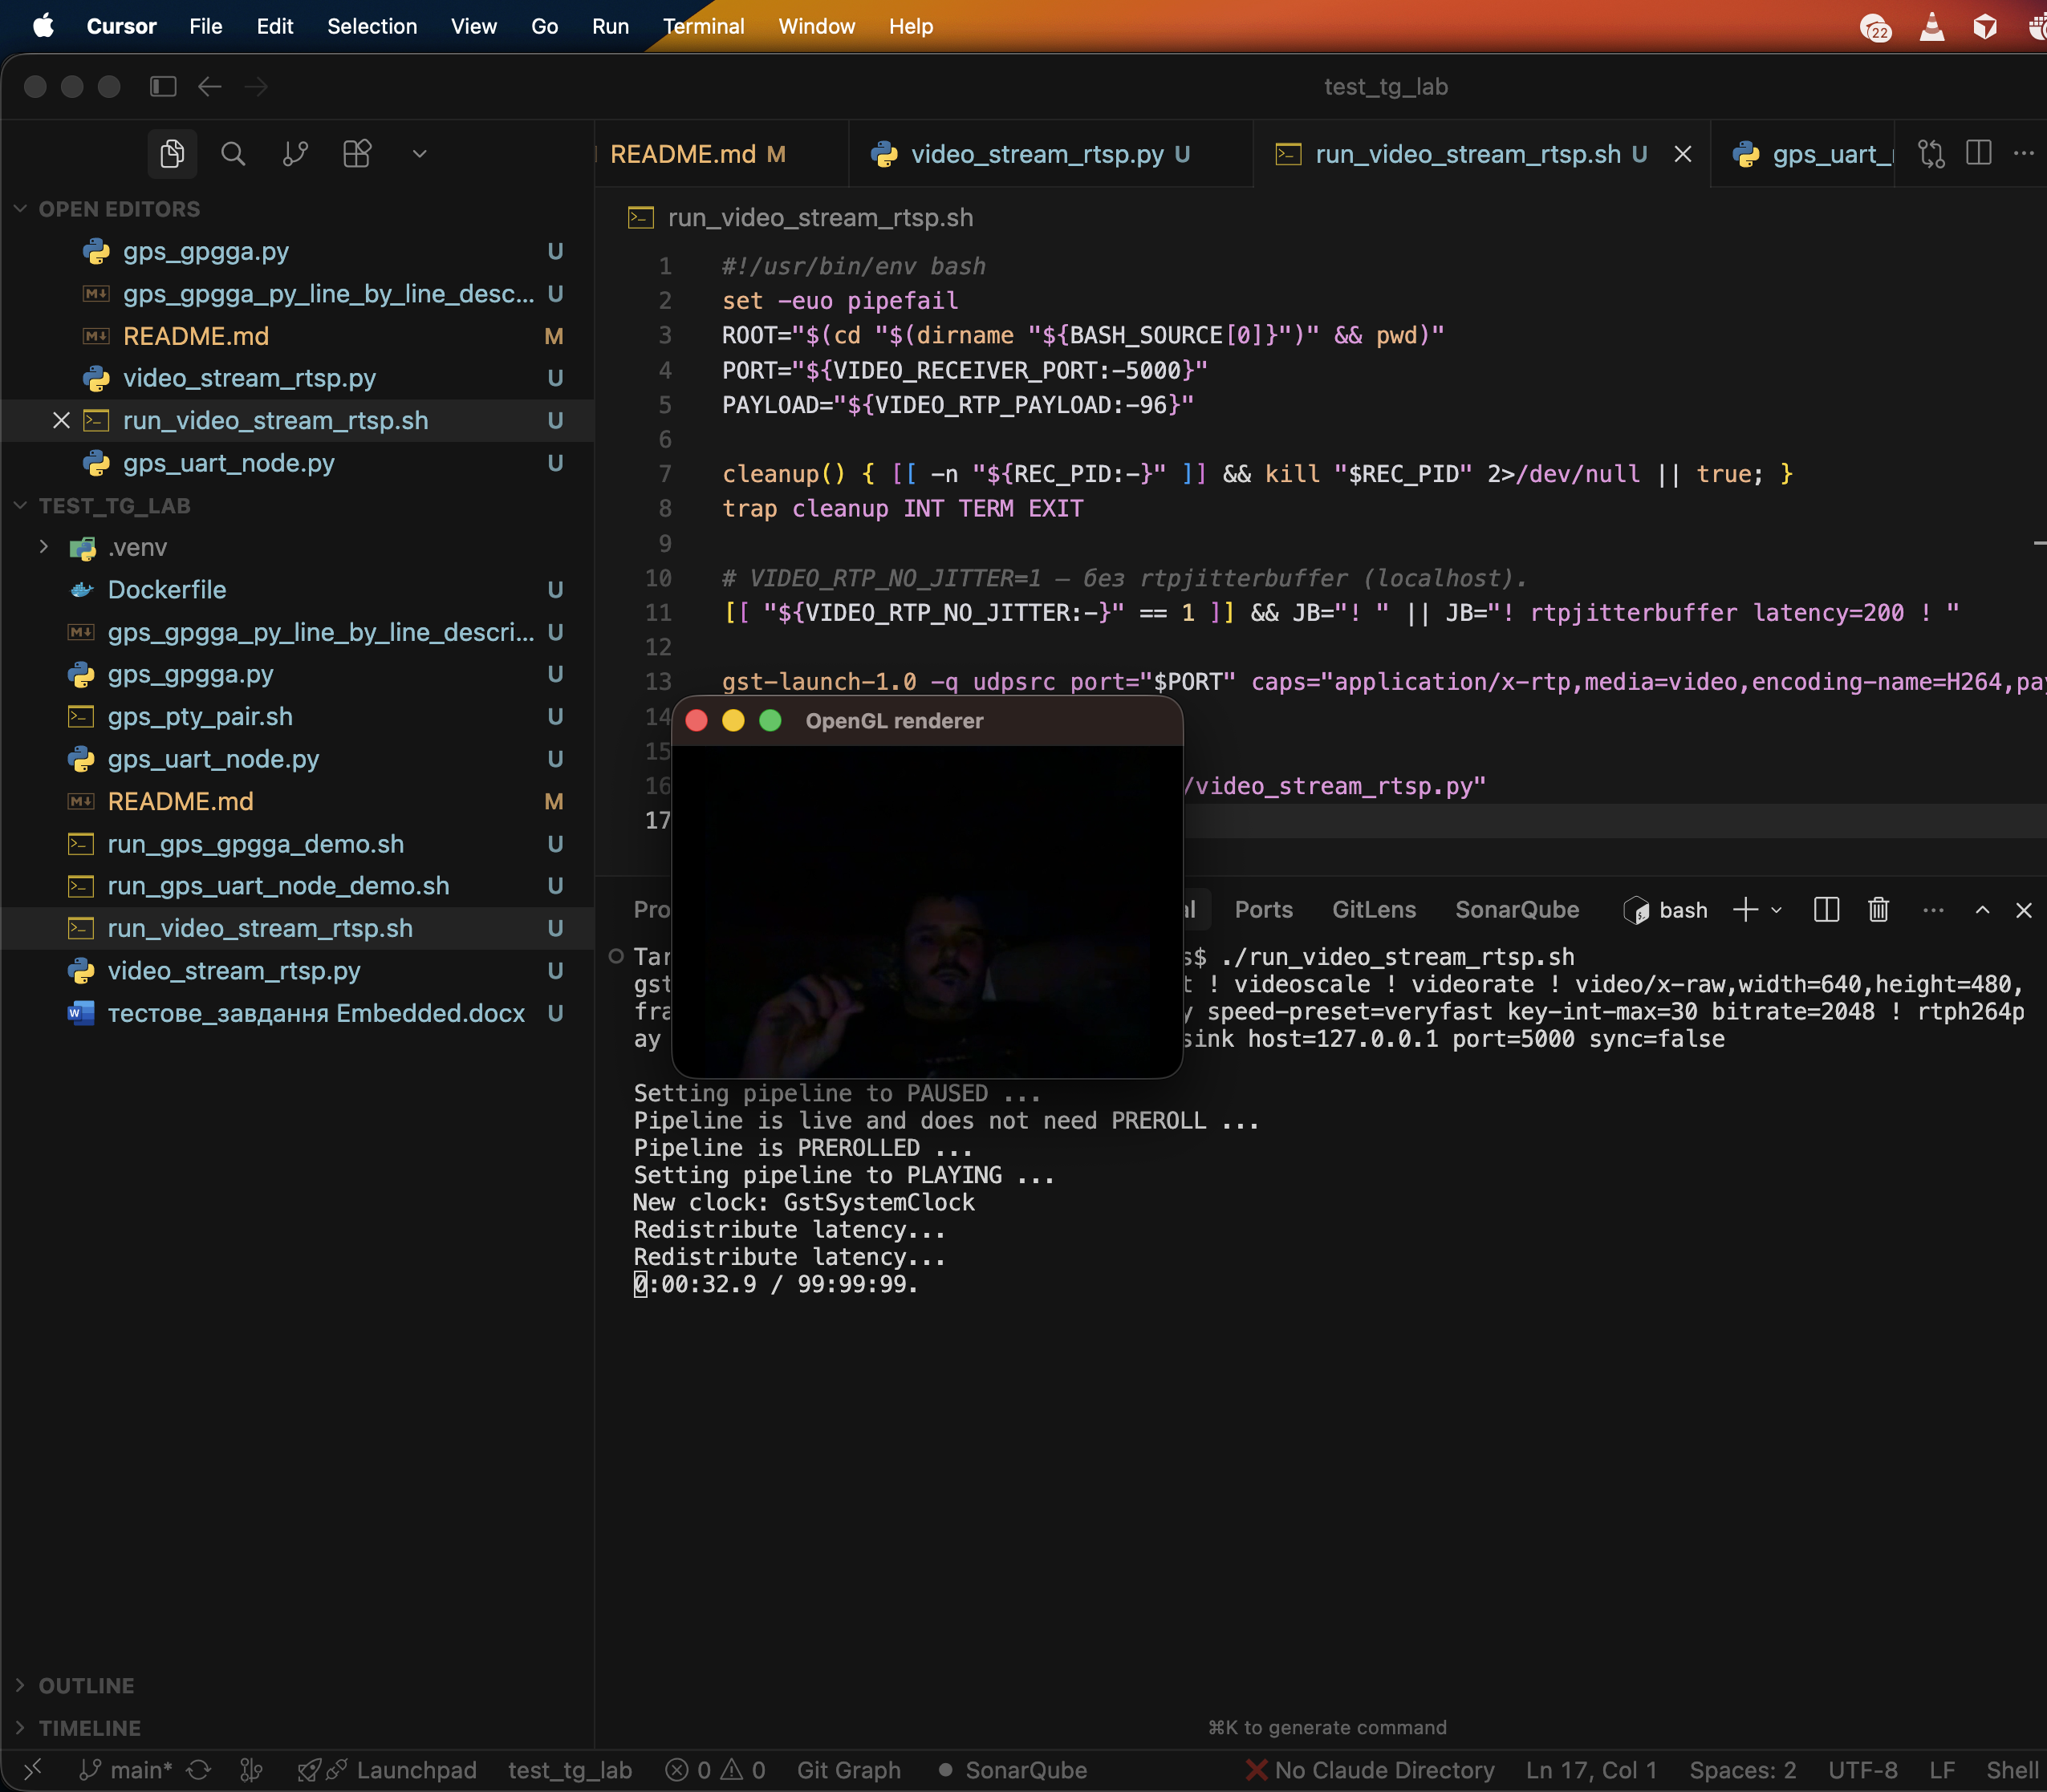Open the Terminal menu in the menu bar

click(x=704, y=26)
